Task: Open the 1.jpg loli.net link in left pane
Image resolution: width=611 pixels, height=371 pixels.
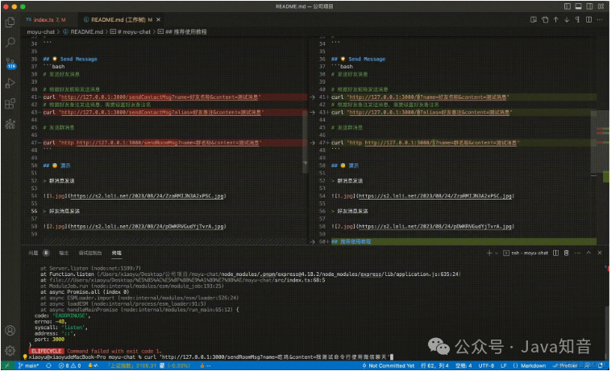Action: [148, 196]
